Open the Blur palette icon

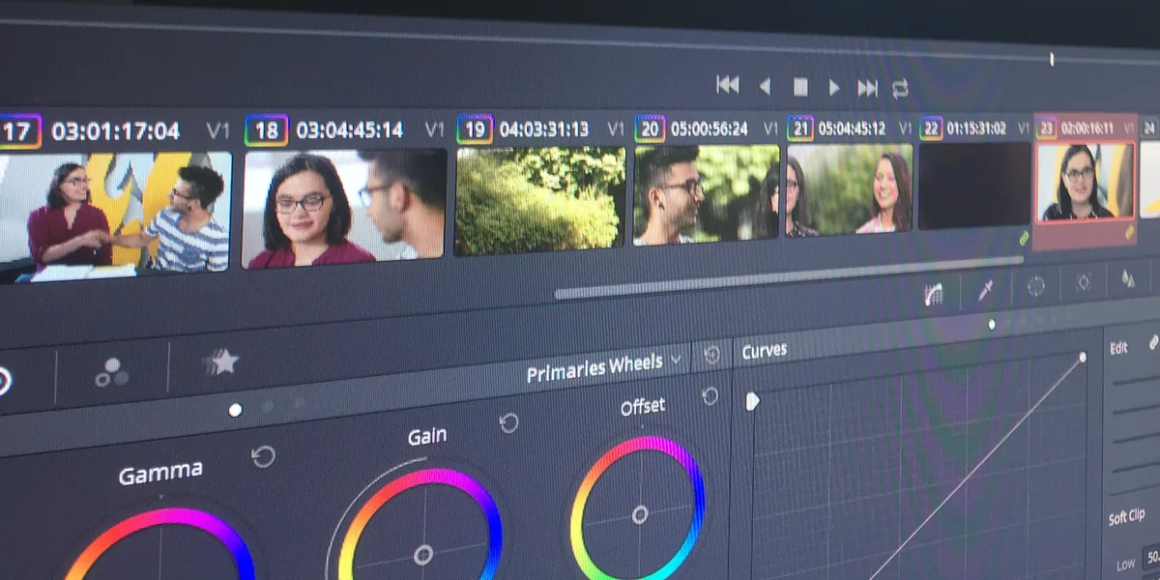click(x=1128, y=278)
